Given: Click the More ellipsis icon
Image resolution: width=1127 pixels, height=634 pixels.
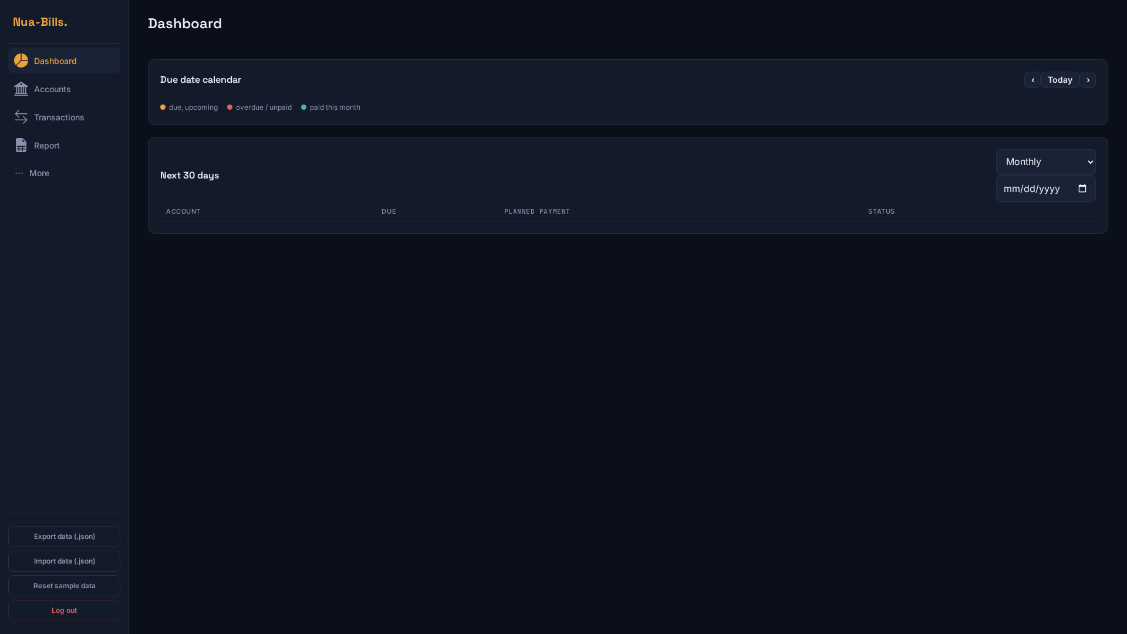Looking at the screenshot, I should point(19,173).
